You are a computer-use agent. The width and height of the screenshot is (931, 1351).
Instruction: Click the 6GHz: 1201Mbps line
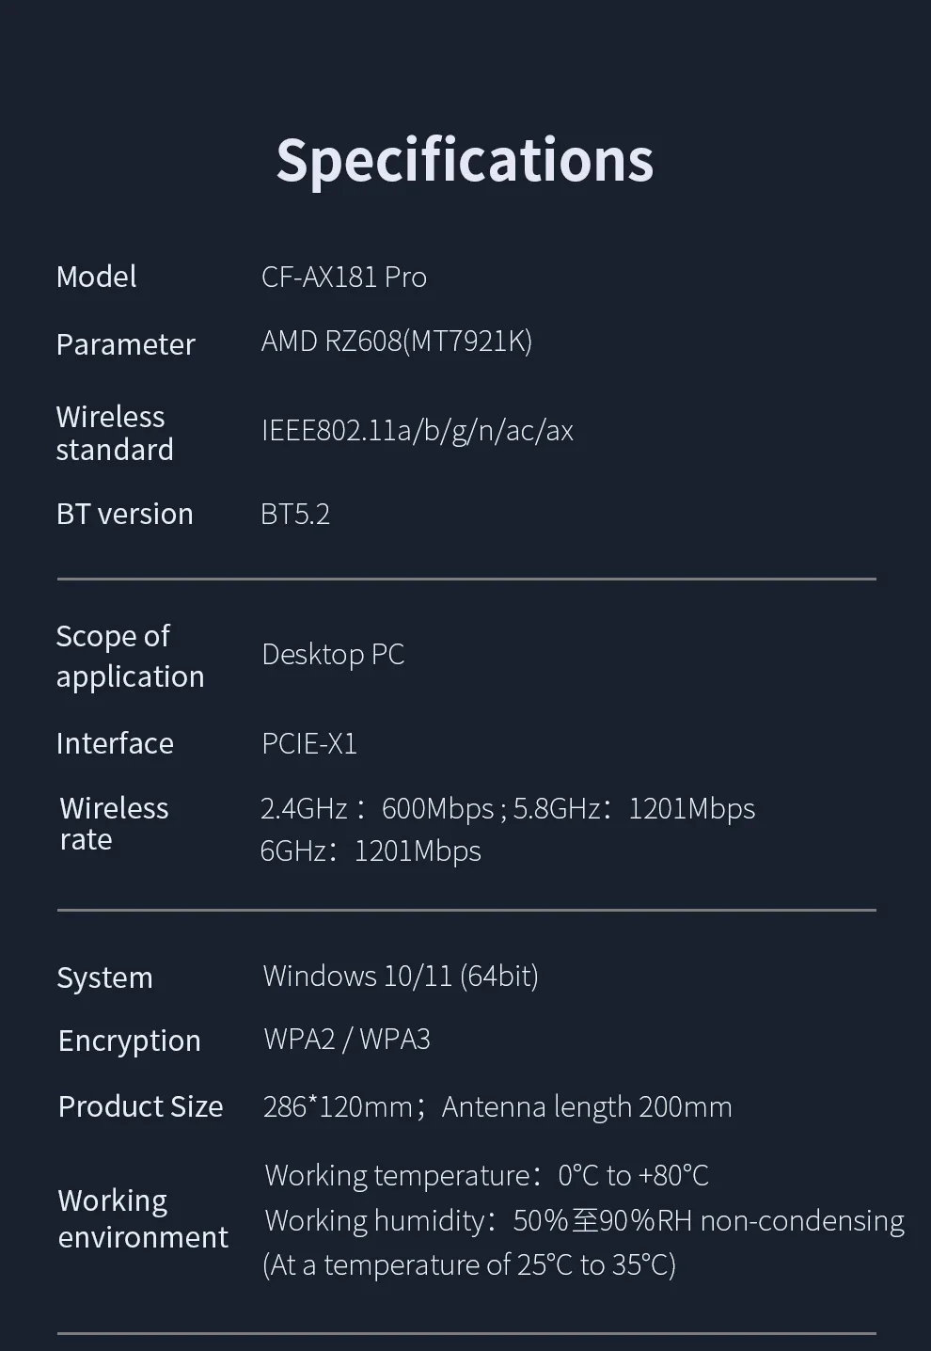pos(370,850)
